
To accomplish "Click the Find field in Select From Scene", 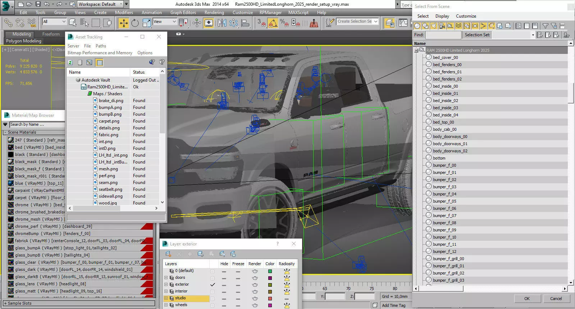I will [443, 35].
